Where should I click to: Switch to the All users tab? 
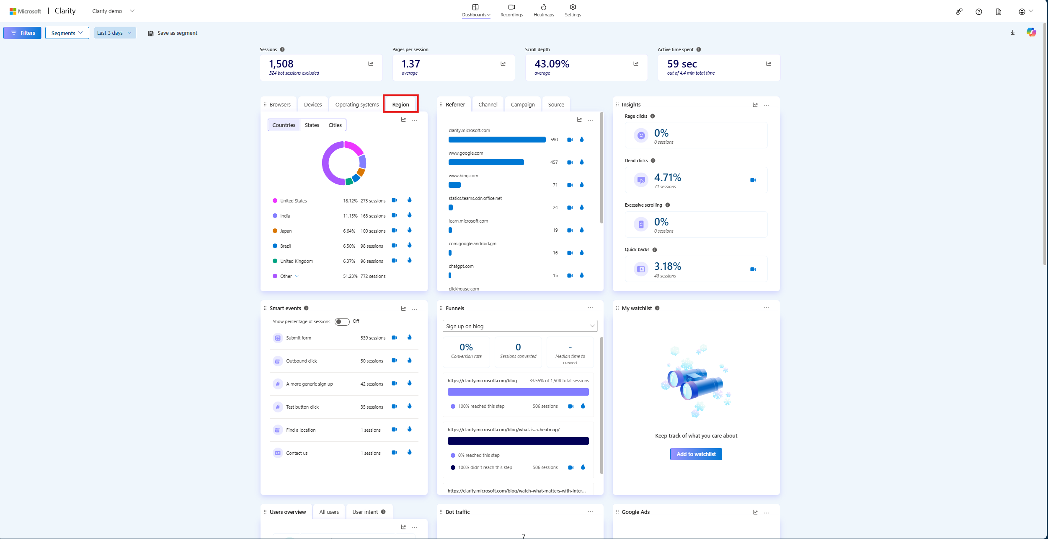(329, 512)
